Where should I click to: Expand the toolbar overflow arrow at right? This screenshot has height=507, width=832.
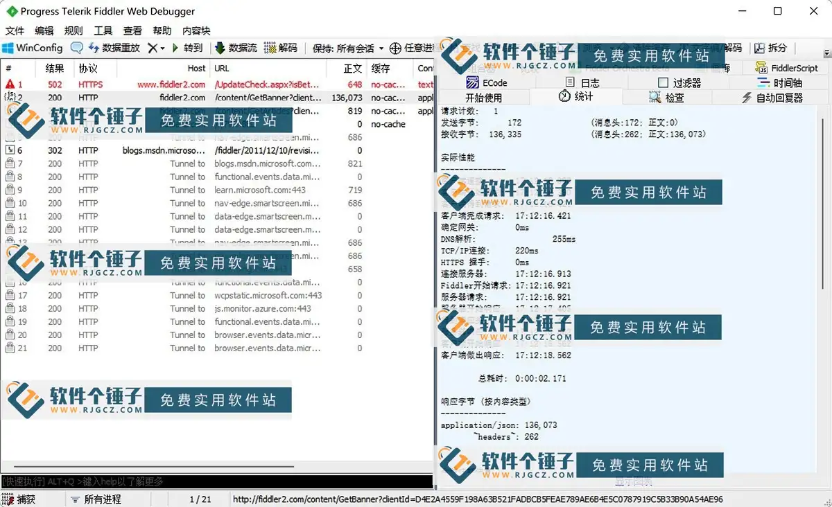click(826, 53)
